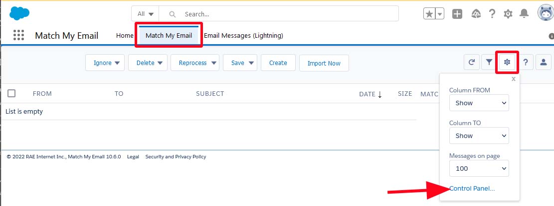Click the Import Now button

coord(324,63)
